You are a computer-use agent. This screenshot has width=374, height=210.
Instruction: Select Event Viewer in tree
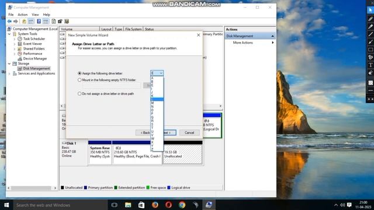coord(33,44)
